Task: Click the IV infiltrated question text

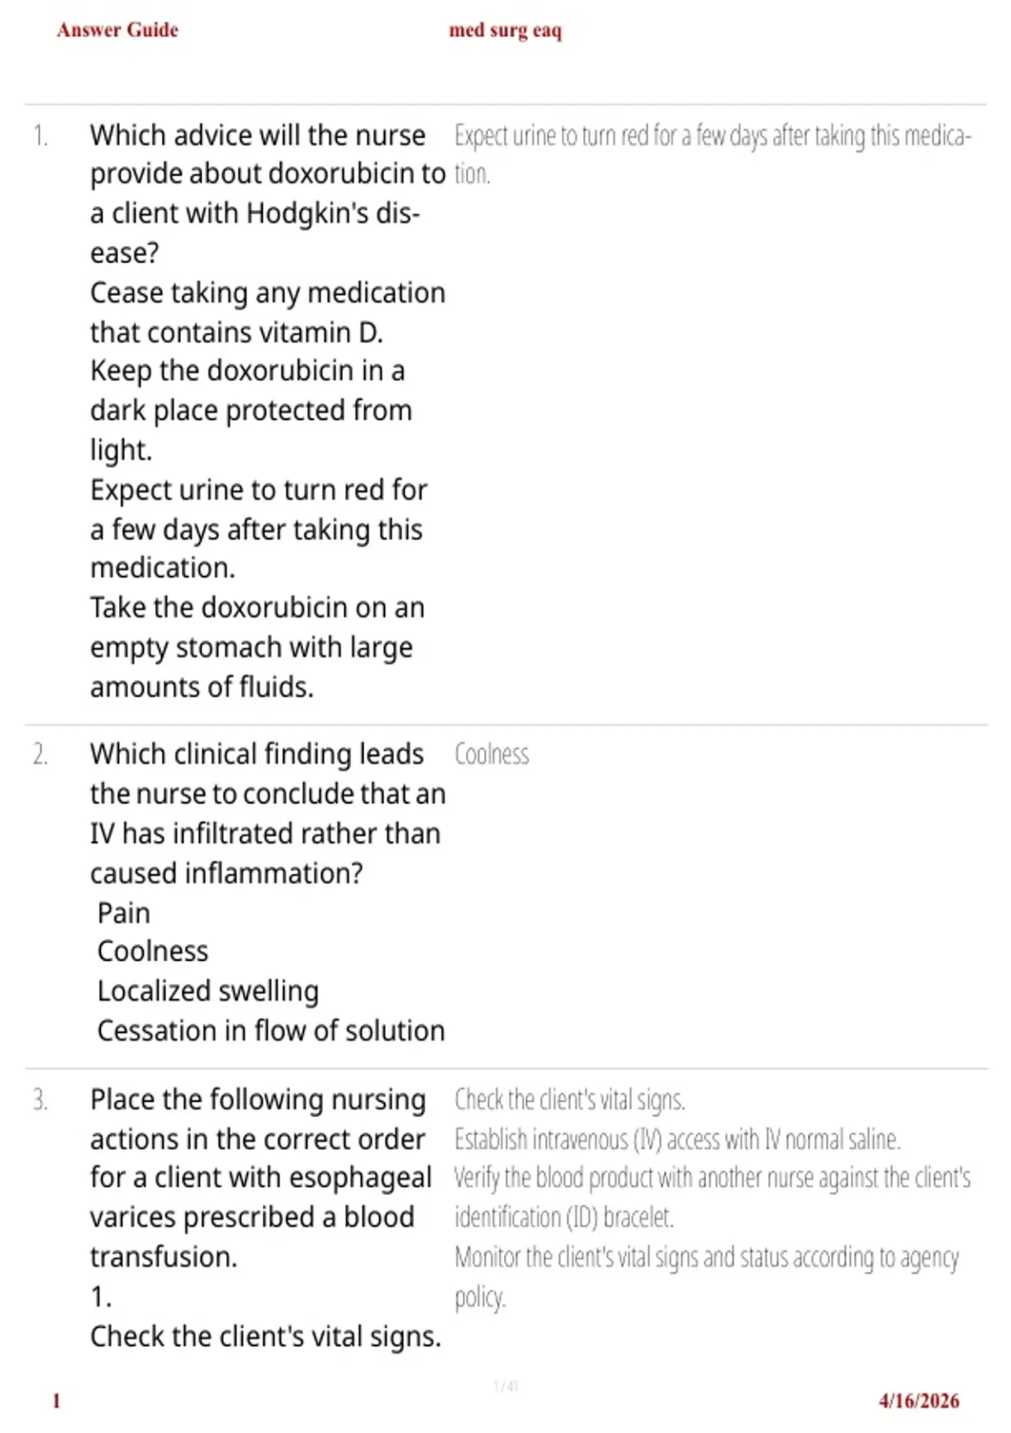Action: (268, 813)
